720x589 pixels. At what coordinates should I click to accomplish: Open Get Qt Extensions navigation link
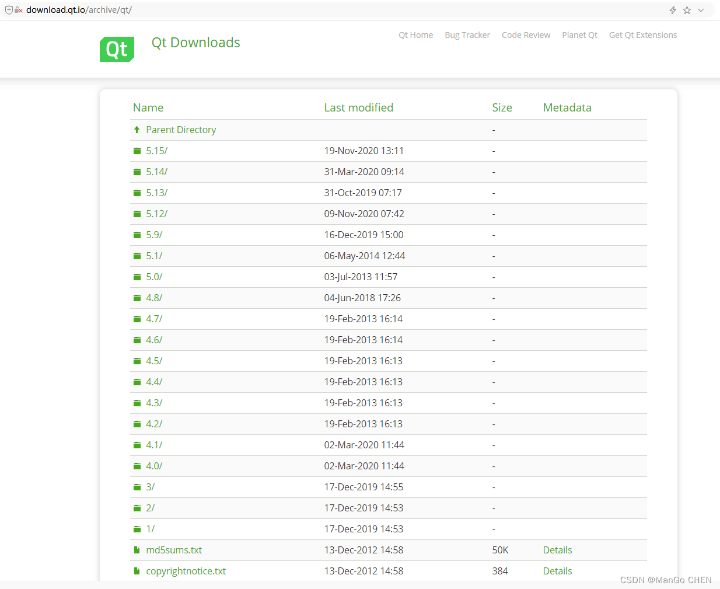click(x=643, y=35)
